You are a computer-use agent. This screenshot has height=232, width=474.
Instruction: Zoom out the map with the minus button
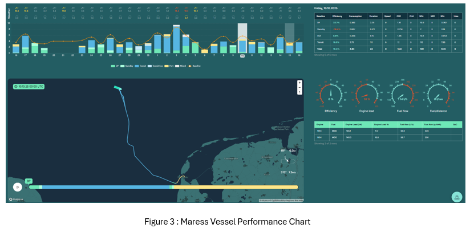point(300,87)
